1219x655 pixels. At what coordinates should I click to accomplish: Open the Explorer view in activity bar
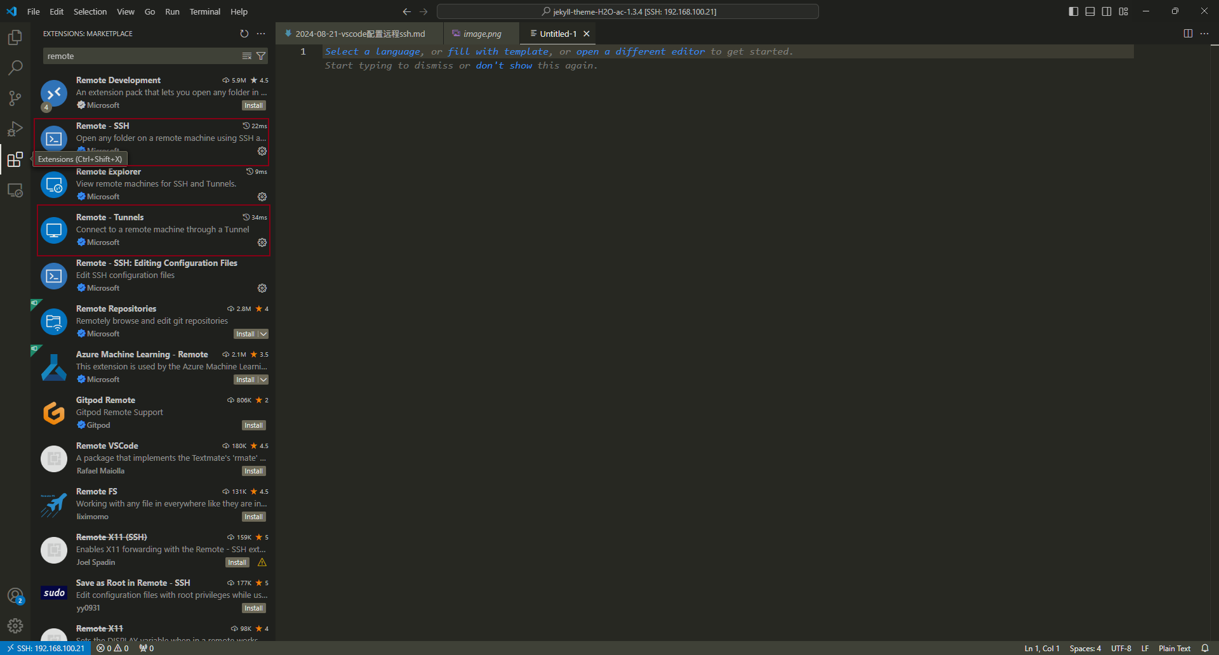coord(15,37)
